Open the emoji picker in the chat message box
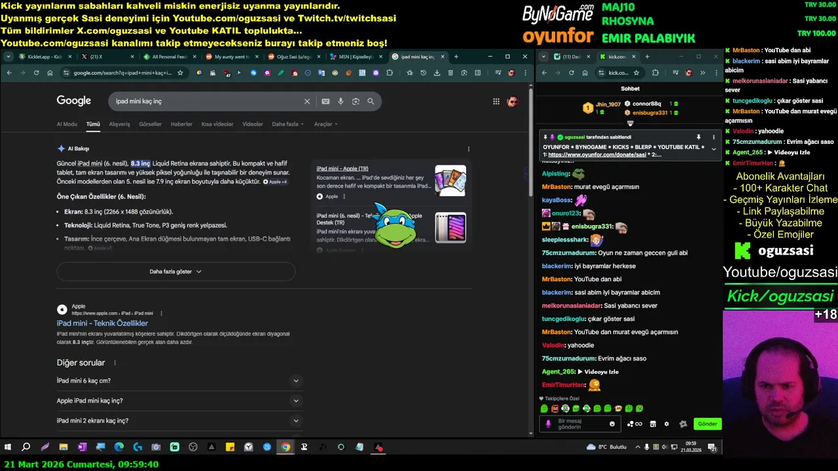The width and height of the screenshot is (838, 471). [x=612, y=424]
